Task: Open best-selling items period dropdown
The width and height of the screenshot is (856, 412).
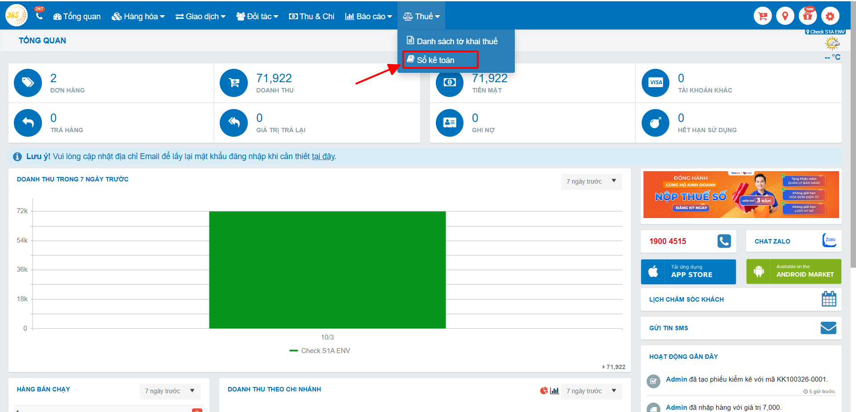Action: (170, 391)
